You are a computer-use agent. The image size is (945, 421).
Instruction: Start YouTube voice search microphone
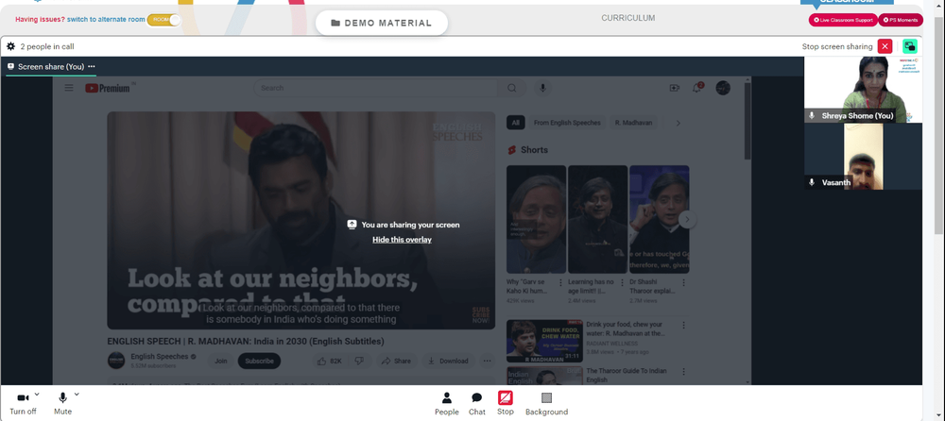coord(542,88)
